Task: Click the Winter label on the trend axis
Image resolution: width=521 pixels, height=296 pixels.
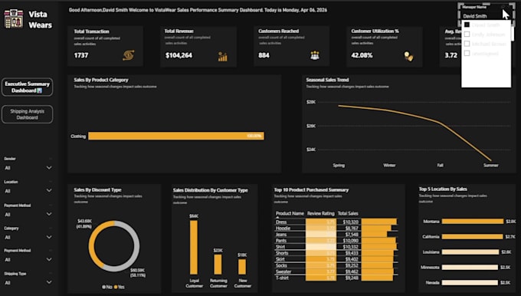Action: (x=389, y=166)
